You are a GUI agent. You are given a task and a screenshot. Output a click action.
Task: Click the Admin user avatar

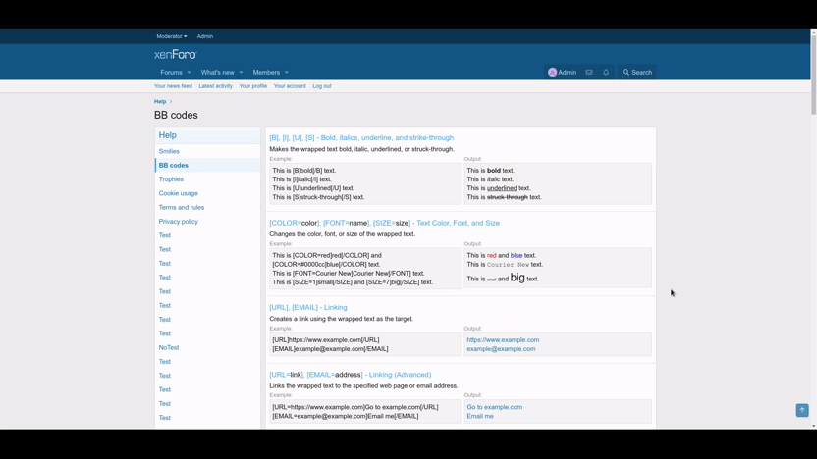[553, 72]
